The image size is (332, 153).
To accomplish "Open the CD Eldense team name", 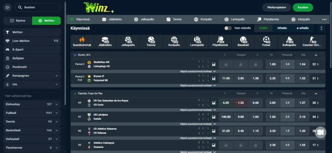I will tap(100, 133).
